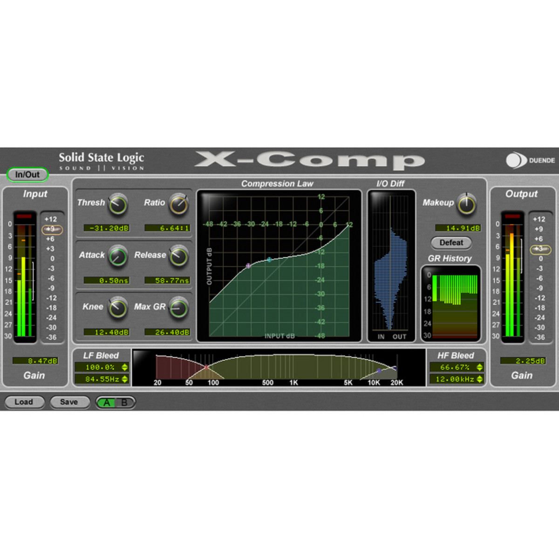
Task: Click the Save preset button
Action: (69, 402)
